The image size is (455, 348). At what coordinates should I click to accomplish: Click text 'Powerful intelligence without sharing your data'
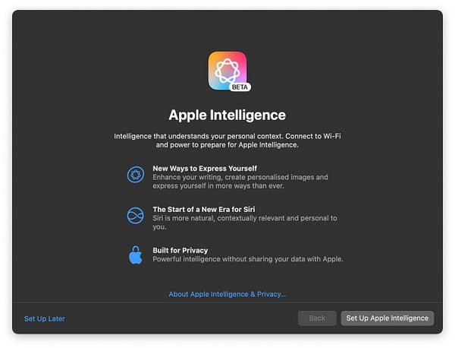229,259
